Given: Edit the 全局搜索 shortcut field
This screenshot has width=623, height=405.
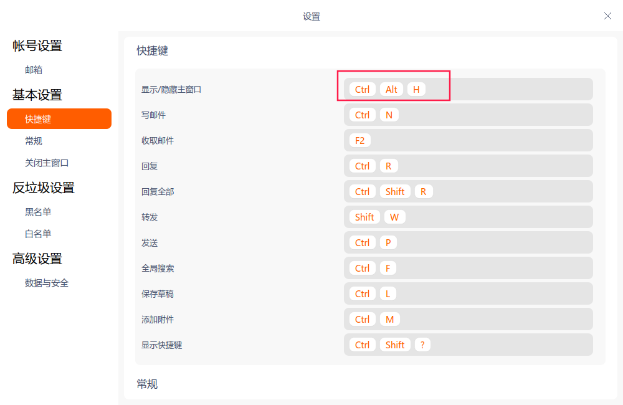Looking at the screenshot, I should click(x=468, y=268).
